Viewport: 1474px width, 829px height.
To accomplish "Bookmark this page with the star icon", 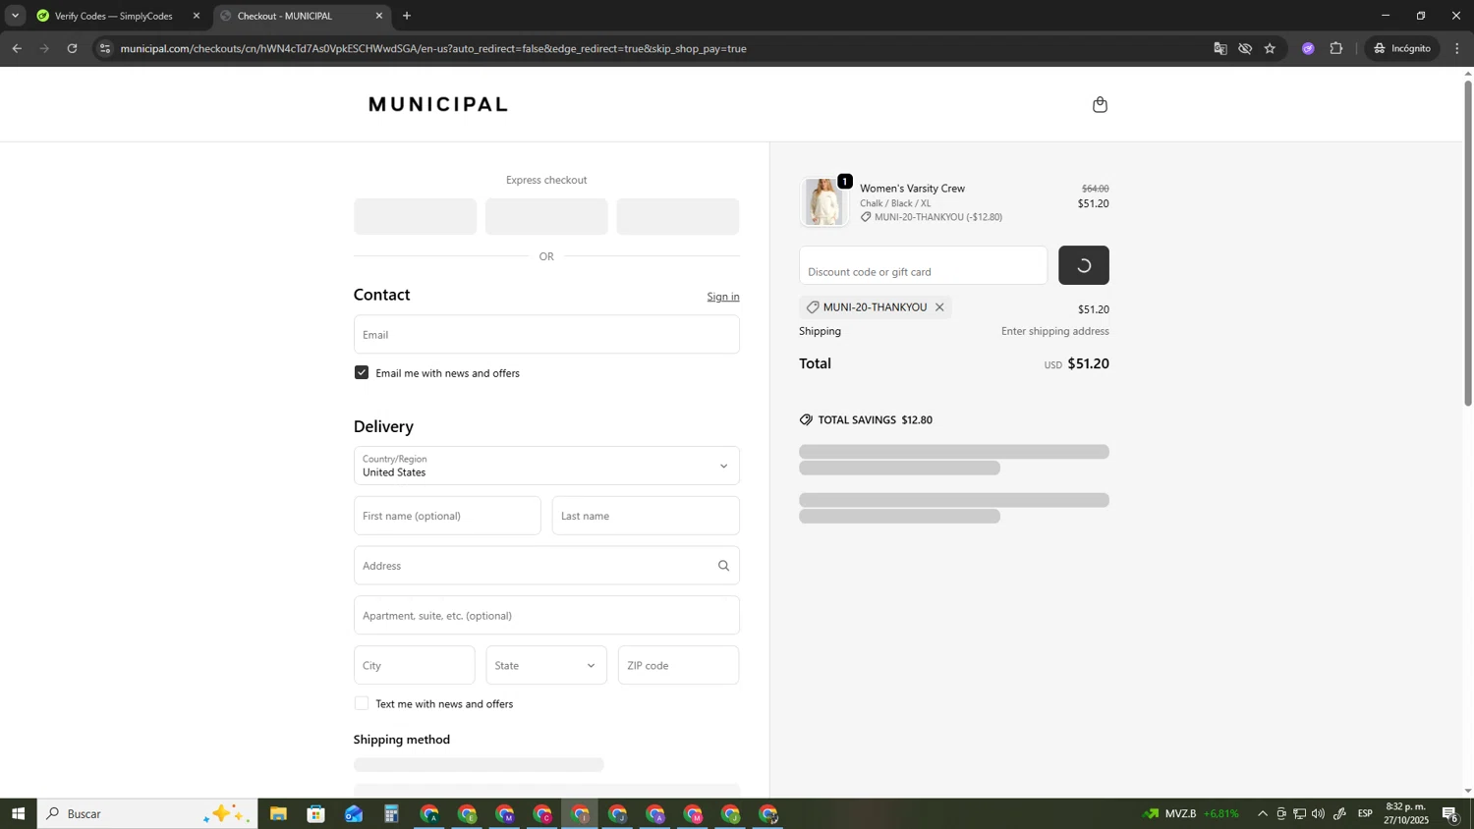I will 1270,48.
